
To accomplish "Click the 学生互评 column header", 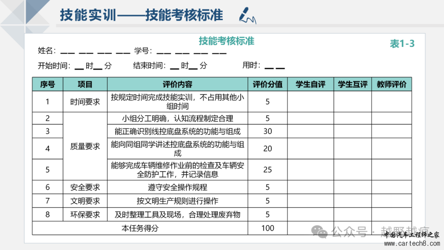I will pos(353,84).
